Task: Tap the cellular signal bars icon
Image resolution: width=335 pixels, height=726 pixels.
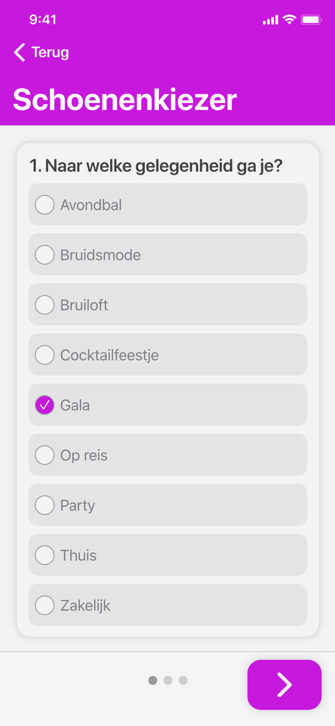Action: click(x=270, y=20)
